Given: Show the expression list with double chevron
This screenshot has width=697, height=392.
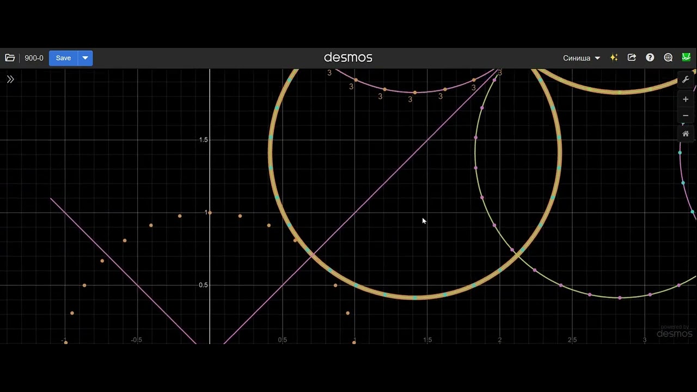Looking at the screenshot, I should 10,79.
